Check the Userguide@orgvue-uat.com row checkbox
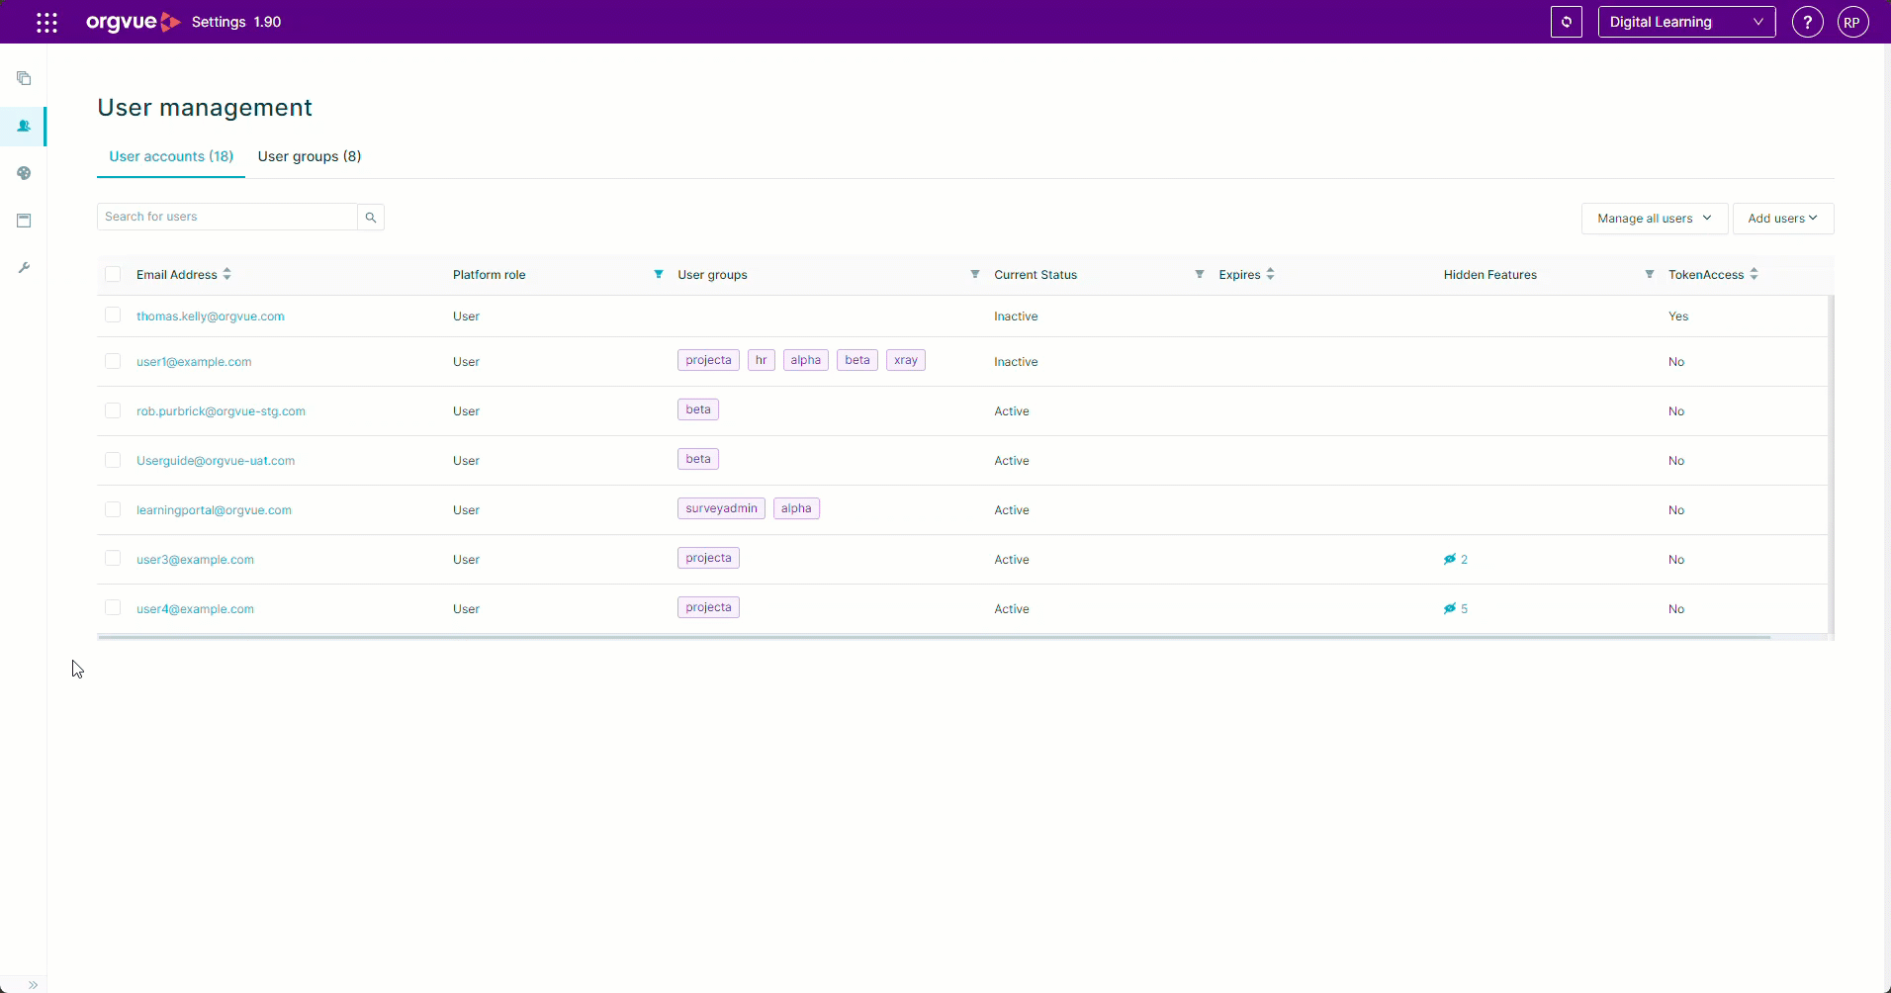Screen dimensions: 1891x993 [x=113, y=460]
